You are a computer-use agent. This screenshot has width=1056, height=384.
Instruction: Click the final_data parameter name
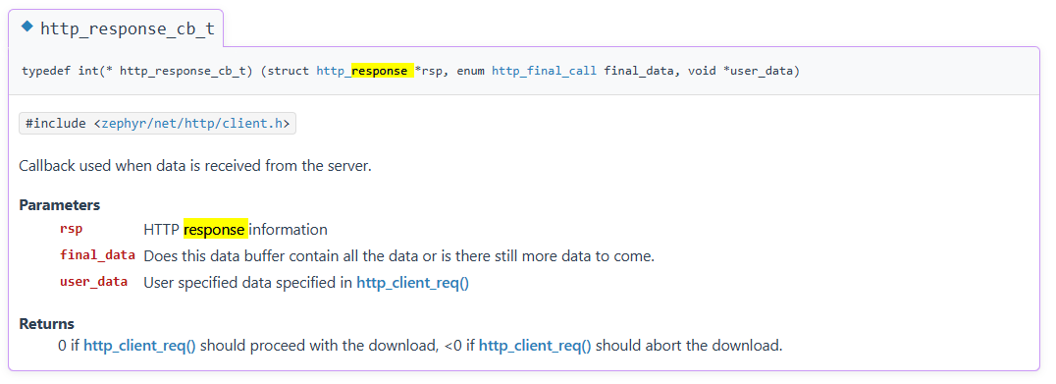pyautogui.click(x=98, y=255)
